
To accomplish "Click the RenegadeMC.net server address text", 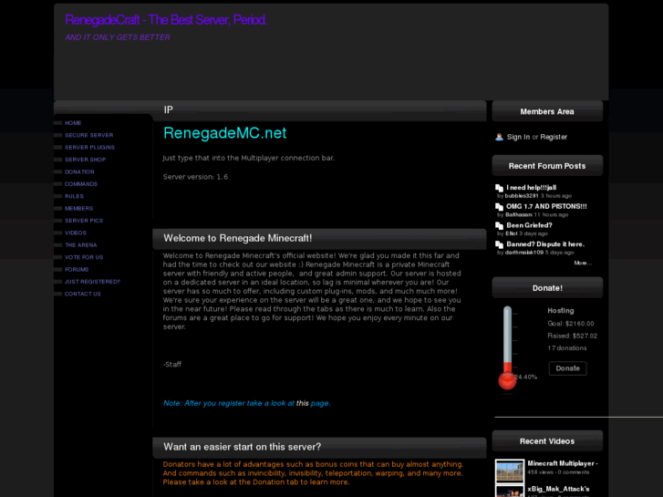I will coord(224,133).
